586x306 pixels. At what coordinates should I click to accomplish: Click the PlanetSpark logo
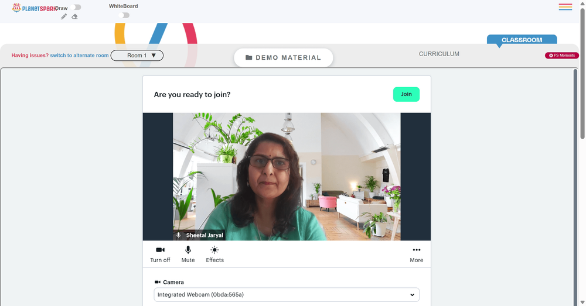point(35,8)
